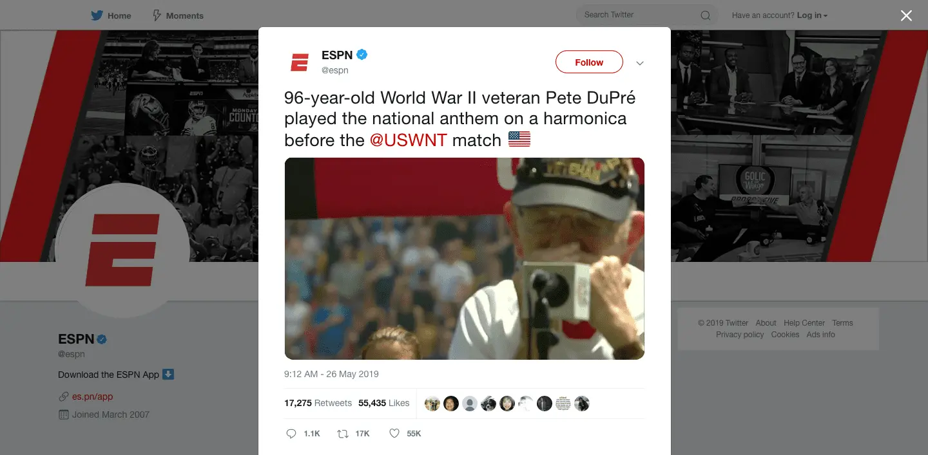Play the veteran harmonica video thumbnail
The width and height of the screenshot is (928, 455).
point(464,258)
